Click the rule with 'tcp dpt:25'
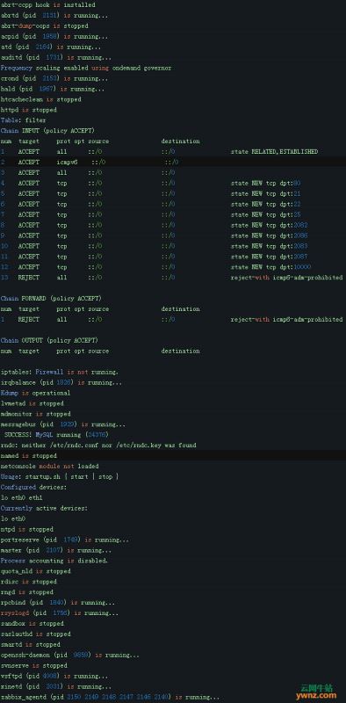The image size is (346, 703). 150,214
